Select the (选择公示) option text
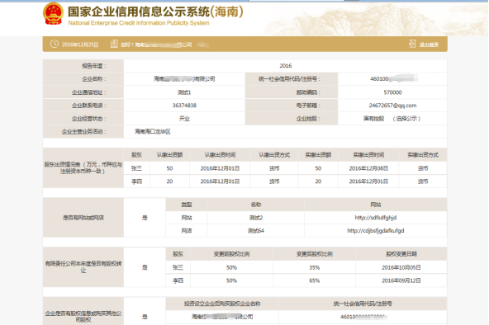The image size is (489, 325). [406, 119]
